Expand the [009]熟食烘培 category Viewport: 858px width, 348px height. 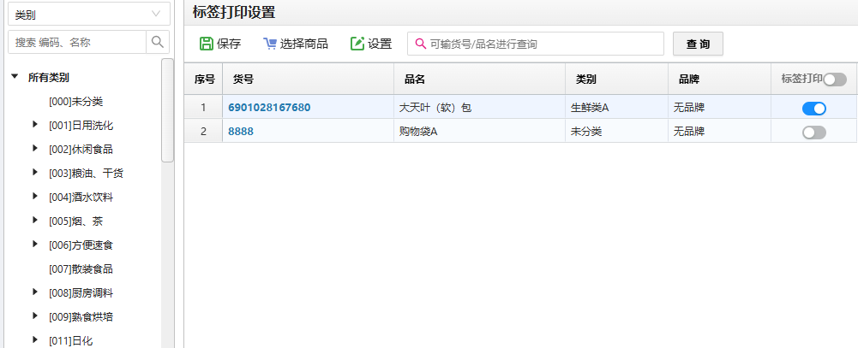[35, 316]
